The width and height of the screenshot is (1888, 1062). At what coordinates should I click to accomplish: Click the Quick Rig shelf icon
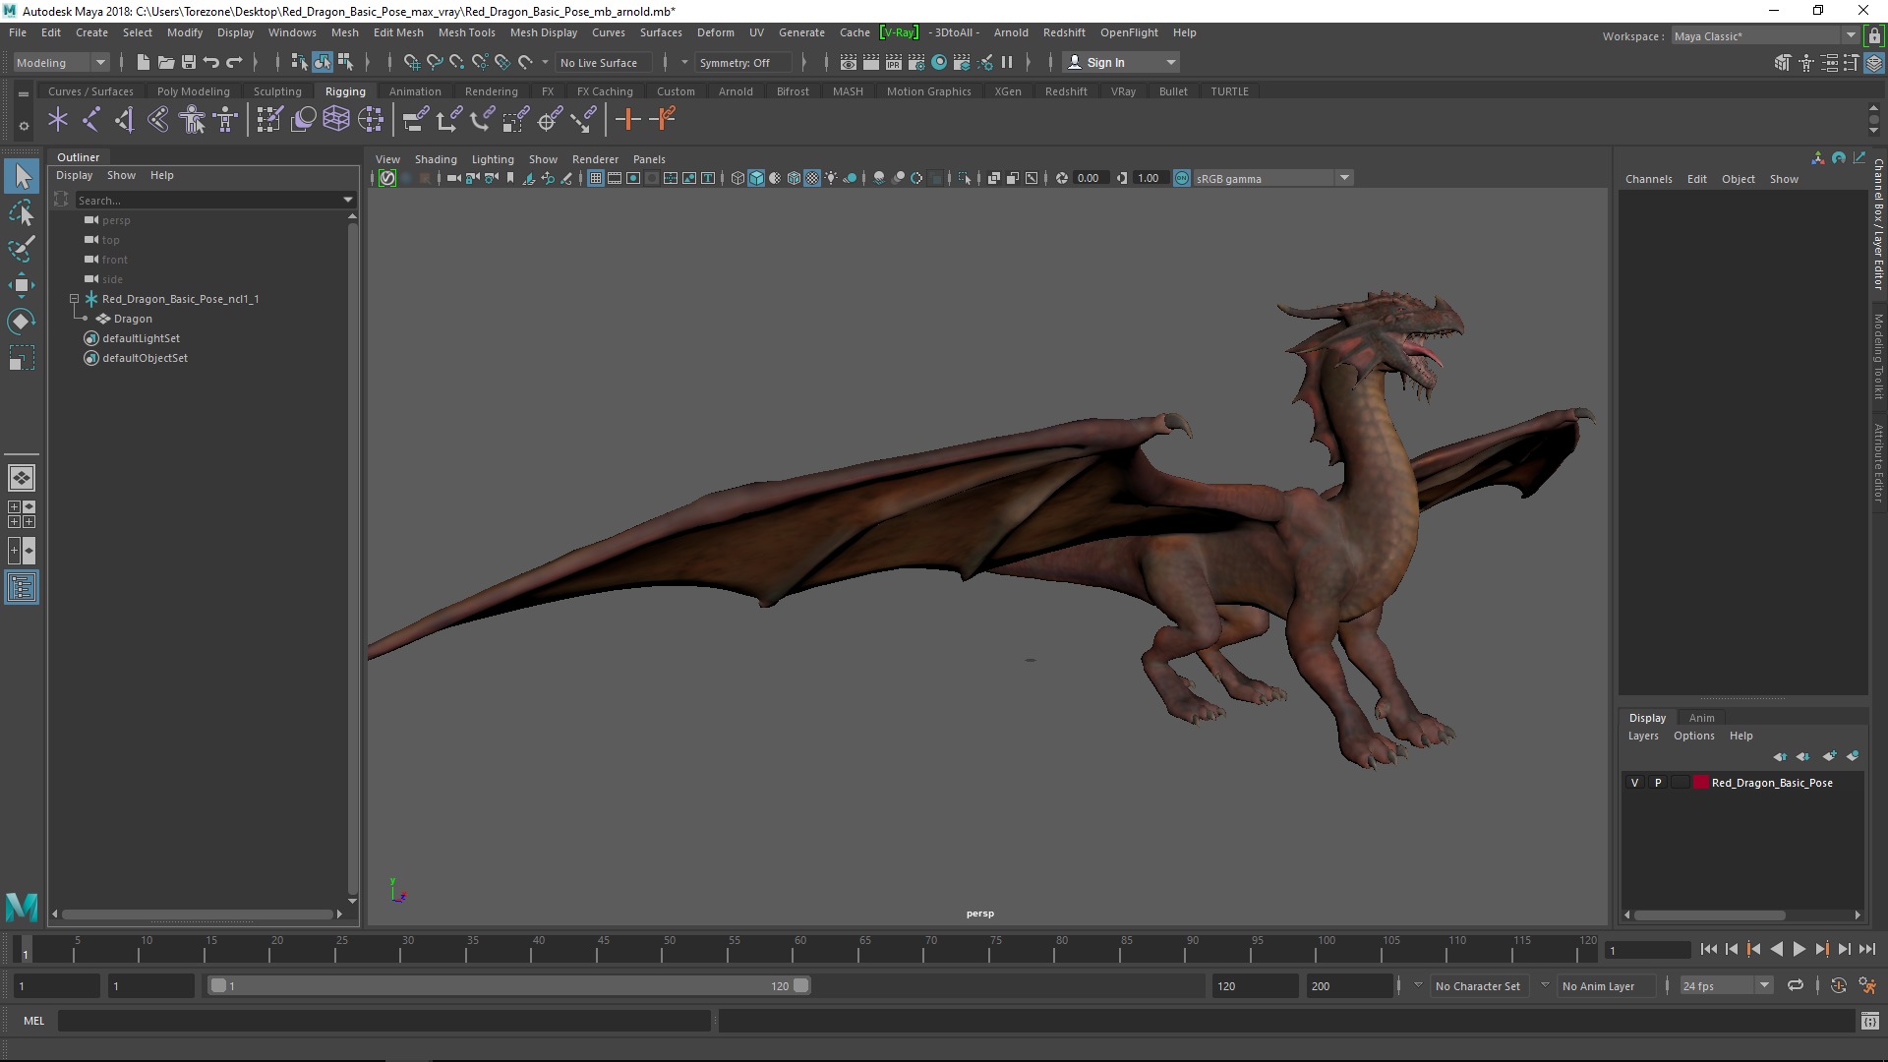[x=193, y=120]
